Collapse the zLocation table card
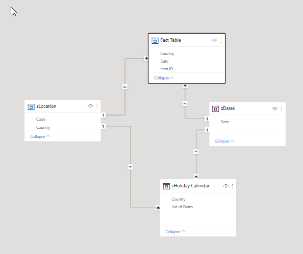Viewport: 303px width, 254px height. coord(40,136)
